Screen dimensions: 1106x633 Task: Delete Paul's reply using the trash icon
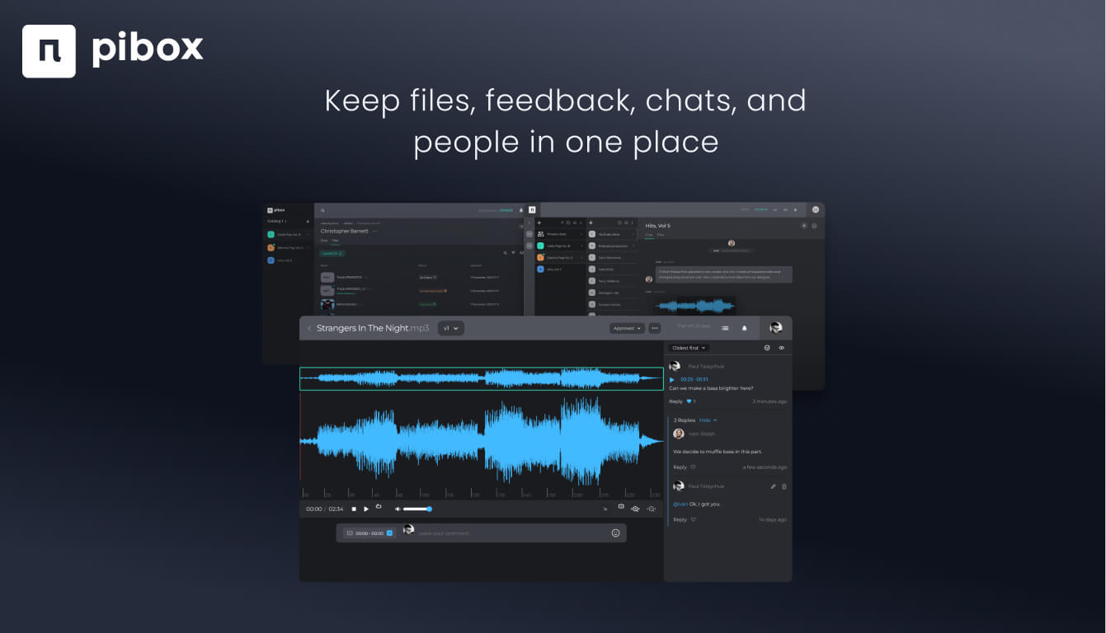click(x=784, y=487)
